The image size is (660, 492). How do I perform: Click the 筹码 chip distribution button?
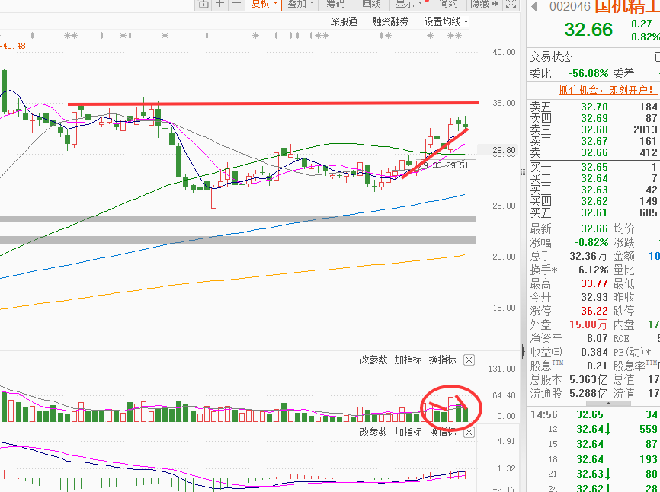click(335, 5)
